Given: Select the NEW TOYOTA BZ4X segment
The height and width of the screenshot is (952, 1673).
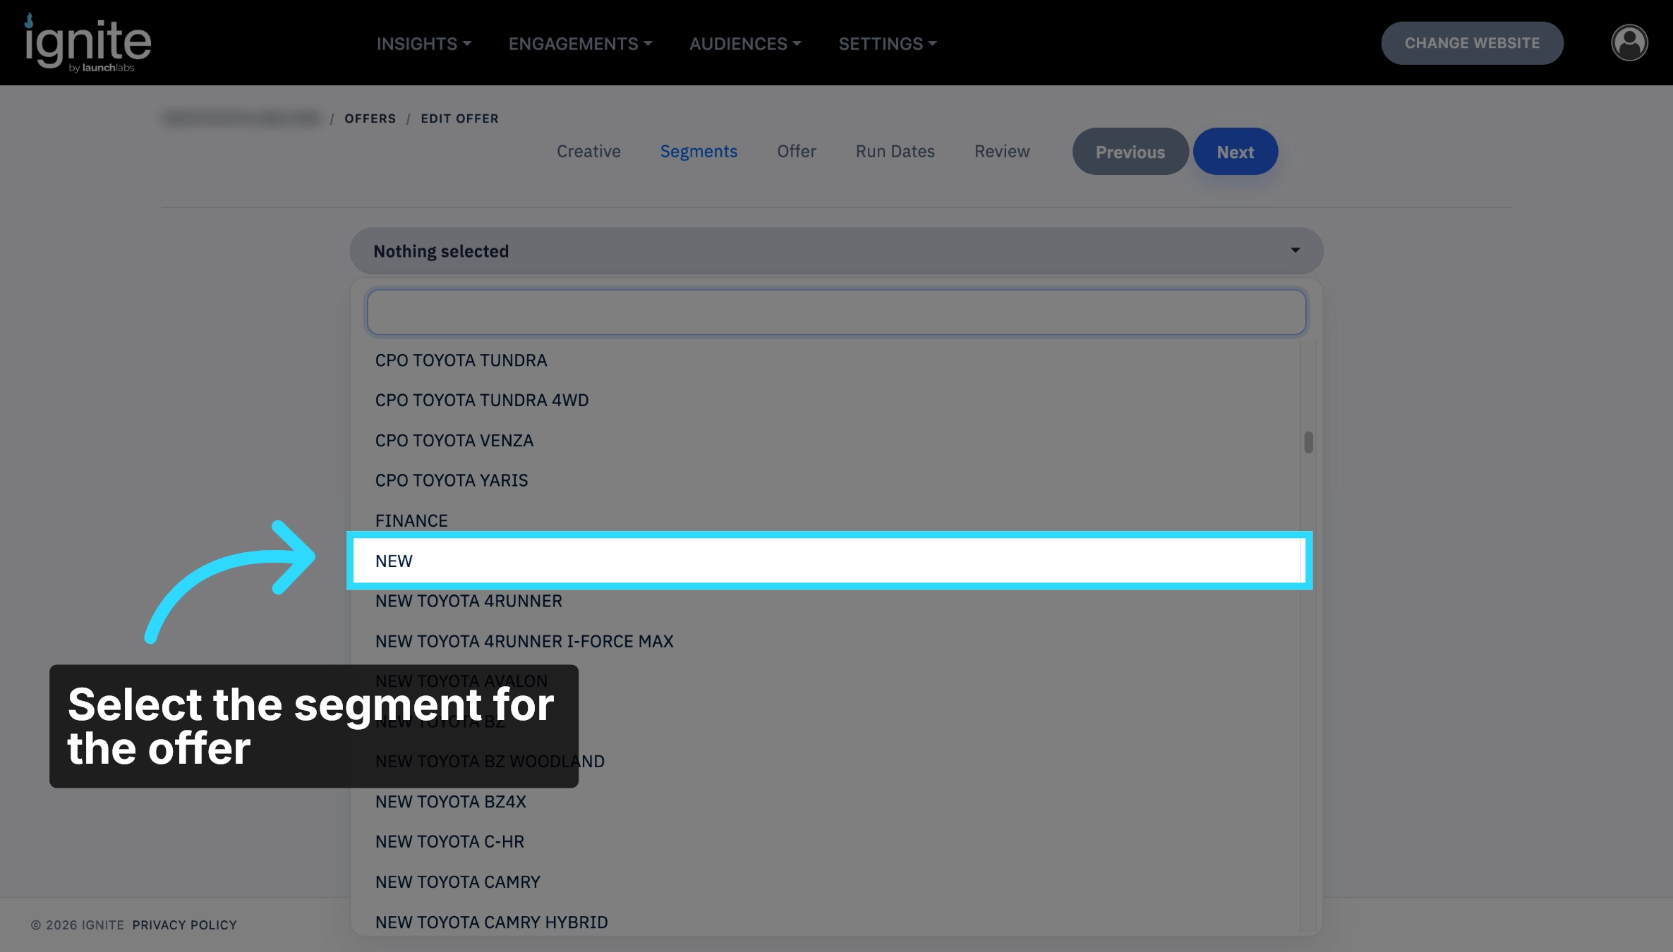Looking at the screenshot, I should point(826,802).
